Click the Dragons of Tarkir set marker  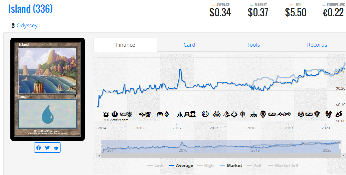(148, 114)
